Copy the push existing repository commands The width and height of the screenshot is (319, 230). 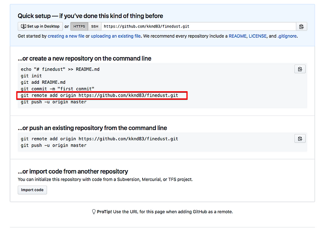300,139
